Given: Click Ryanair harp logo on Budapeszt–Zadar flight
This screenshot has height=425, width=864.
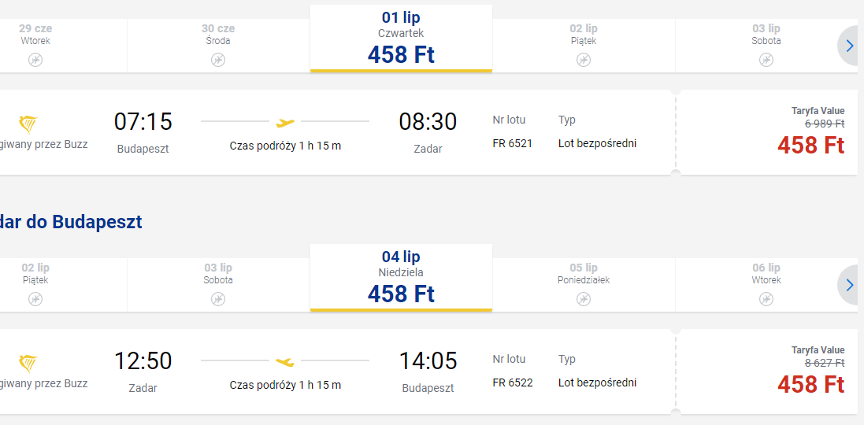Looking at the screenshot, I should coord(28,125).
